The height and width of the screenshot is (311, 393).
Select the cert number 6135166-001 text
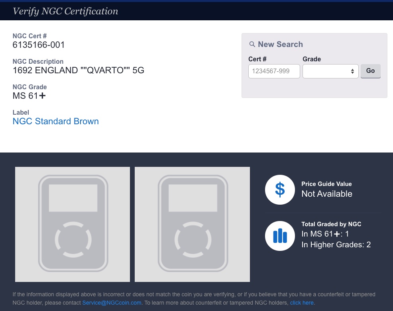point(39,45)
